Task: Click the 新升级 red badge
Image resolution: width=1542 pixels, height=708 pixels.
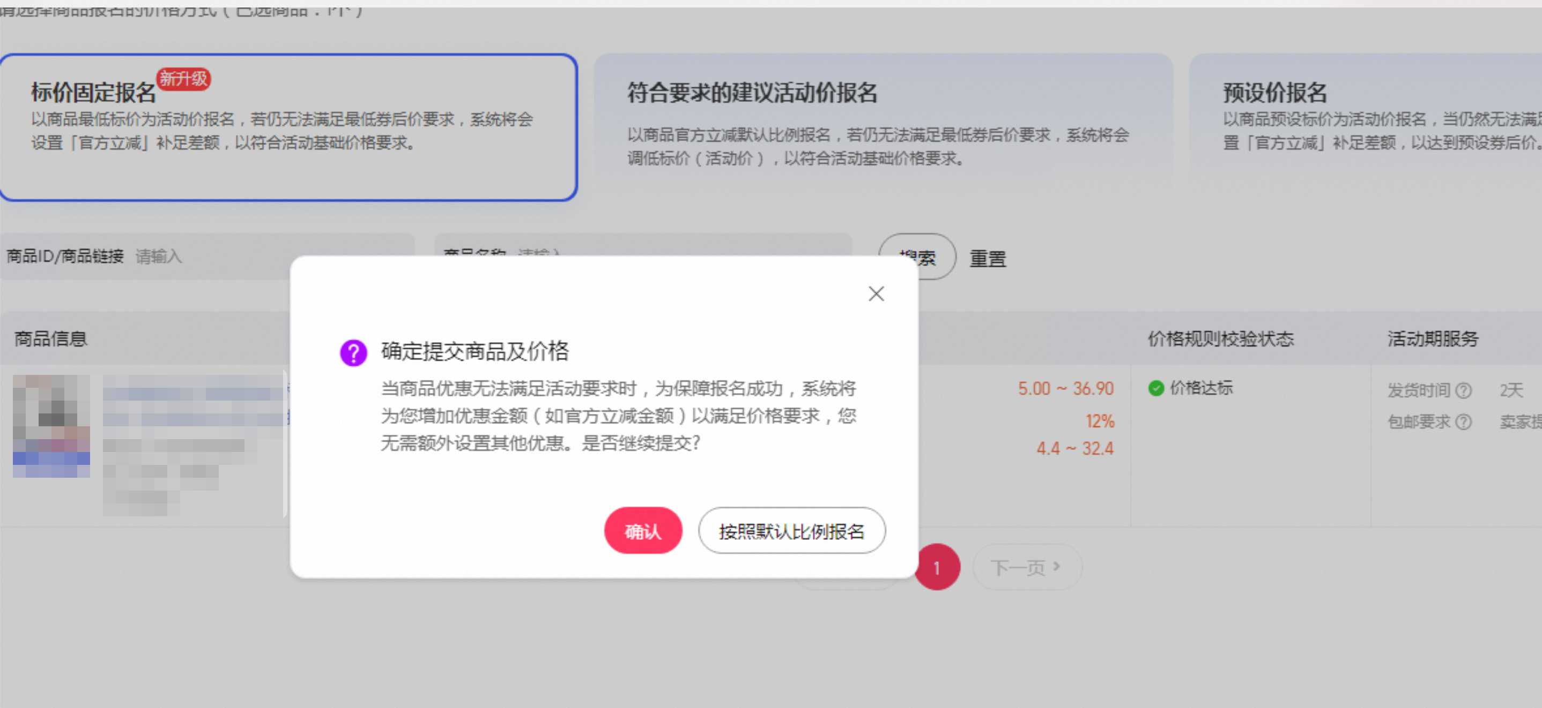Action: click(x=183, y=79)
